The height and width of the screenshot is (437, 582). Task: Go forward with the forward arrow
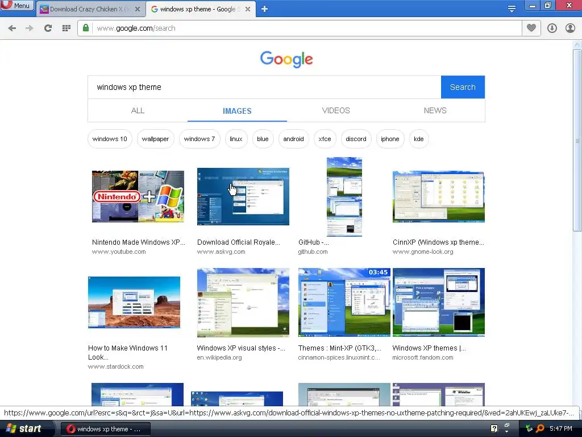pos(30,28)
